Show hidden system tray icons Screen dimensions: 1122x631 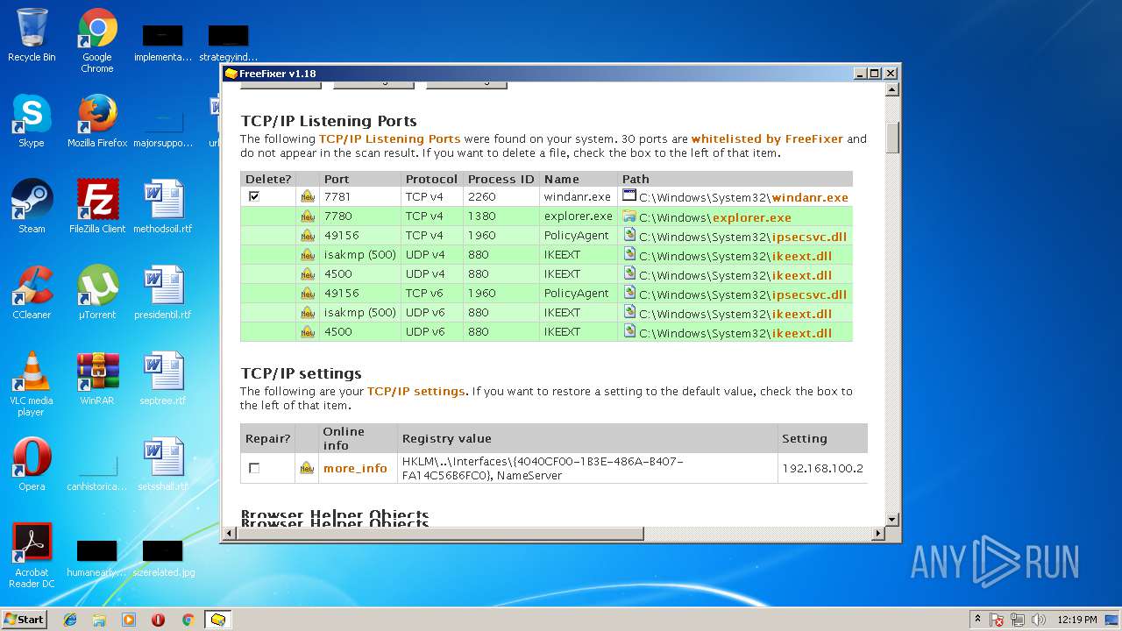(978, 619)
